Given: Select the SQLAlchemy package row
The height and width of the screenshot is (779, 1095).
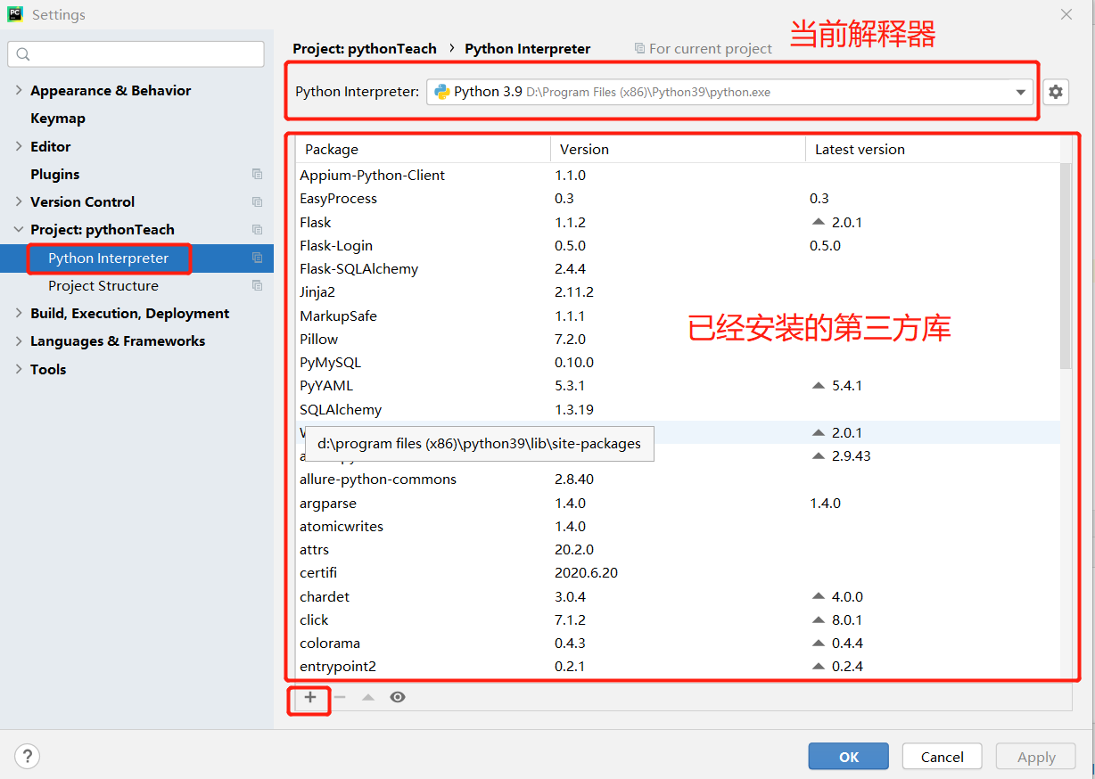Looking at the screenshot, I should click(x=678, y=409).
